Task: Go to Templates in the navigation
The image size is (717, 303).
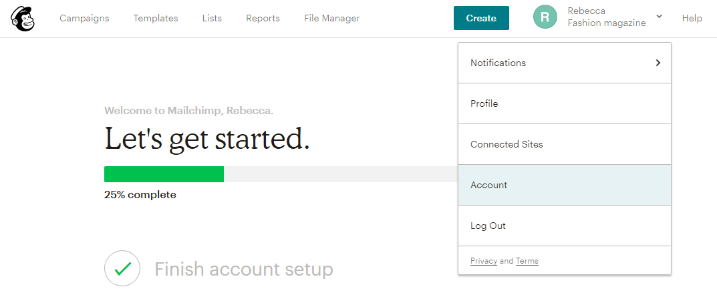Action: [x=156, y=18]
